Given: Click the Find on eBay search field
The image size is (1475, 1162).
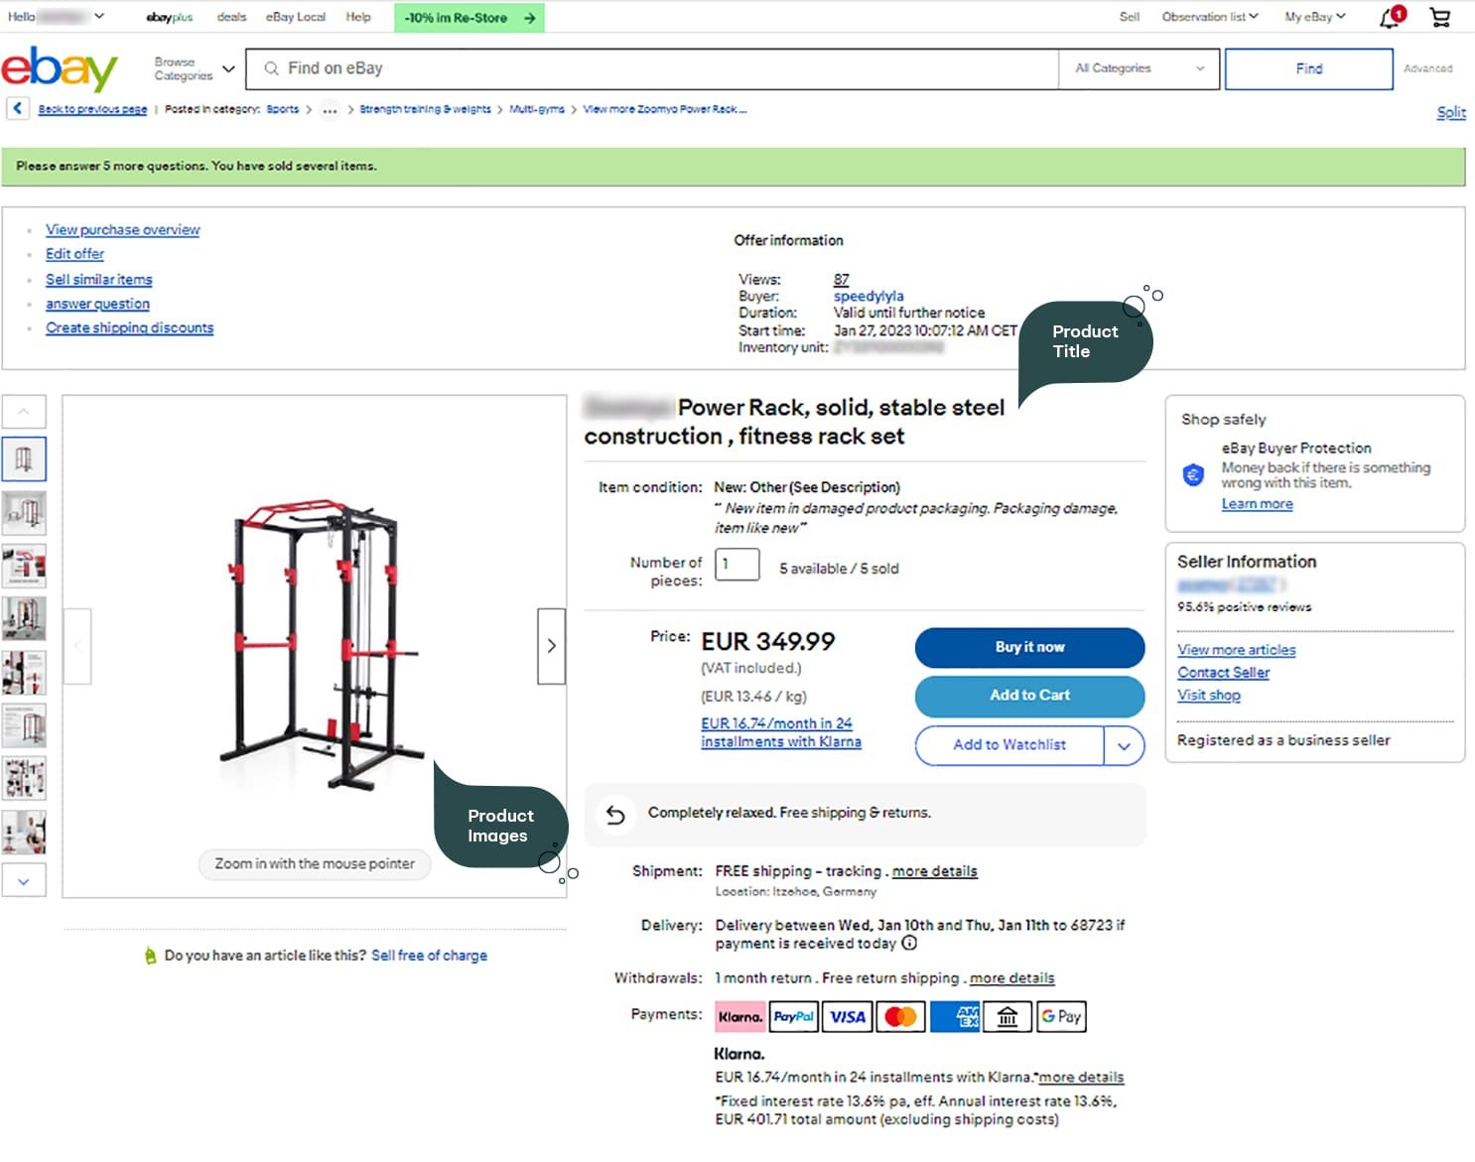Looking at the screenshot, I should point(652,68).
